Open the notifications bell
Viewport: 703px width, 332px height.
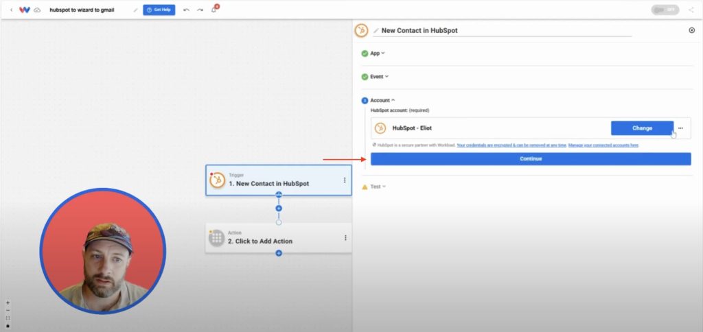tap(214, 10)
